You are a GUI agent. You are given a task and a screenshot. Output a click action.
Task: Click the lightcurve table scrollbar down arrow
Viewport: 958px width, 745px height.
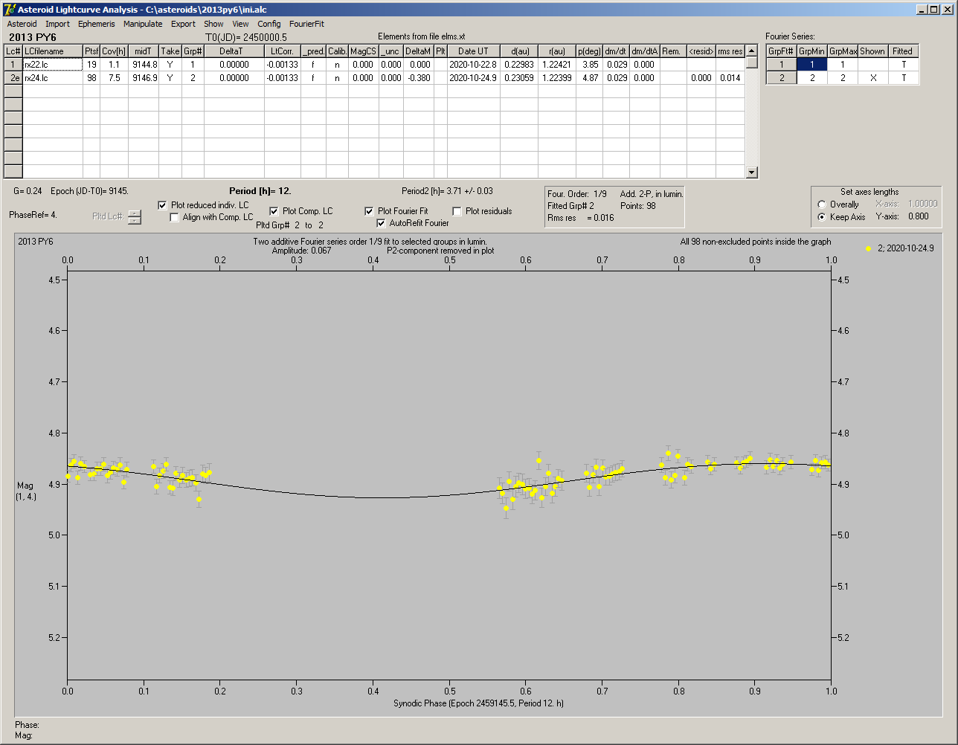click(752, 172)
